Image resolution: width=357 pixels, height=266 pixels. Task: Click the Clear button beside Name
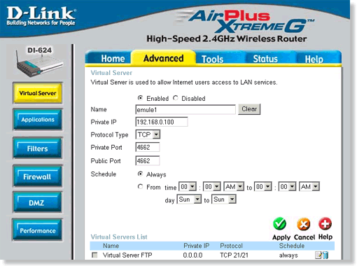(x=249, y=109)
